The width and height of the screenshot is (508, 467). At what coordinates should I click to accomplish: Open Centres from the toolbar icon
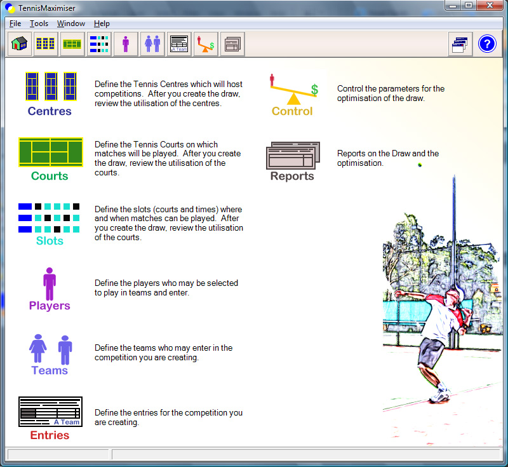[46, 44]
